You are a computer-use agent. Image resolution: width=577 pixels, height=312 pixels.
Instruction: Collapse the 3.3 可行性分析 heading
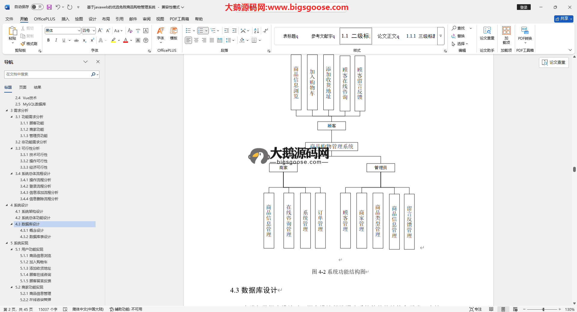[12, 148]
